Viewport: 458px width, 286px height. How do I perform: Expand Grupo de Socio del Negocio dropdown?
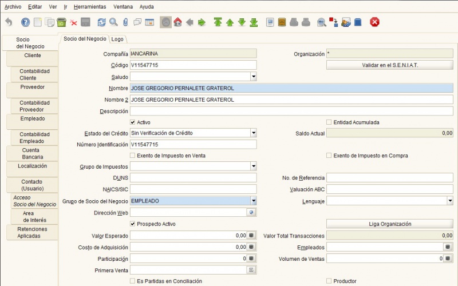tap(254, 201)
